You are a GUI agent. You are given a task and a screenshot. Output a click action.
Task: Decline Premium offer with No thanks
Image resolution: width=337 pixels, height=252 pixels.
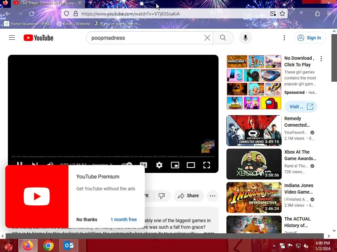[x=87, y=220]
